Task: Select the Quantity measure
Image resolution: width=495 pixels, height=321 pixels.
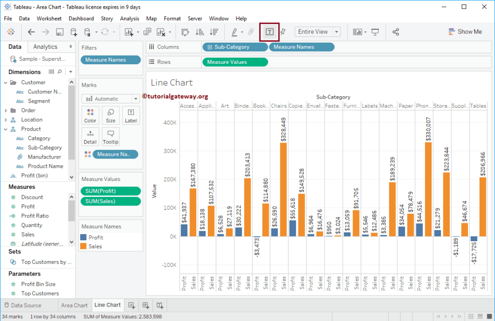Action: point(31,225)
